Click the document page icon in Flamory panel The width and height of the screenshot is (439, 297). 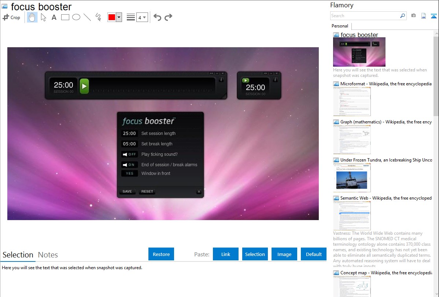pyautogui.click(x=424, y=16)
